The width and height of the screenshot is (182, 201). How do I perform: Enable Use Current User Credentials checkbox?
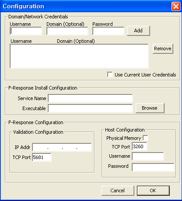tap(110, 75)
